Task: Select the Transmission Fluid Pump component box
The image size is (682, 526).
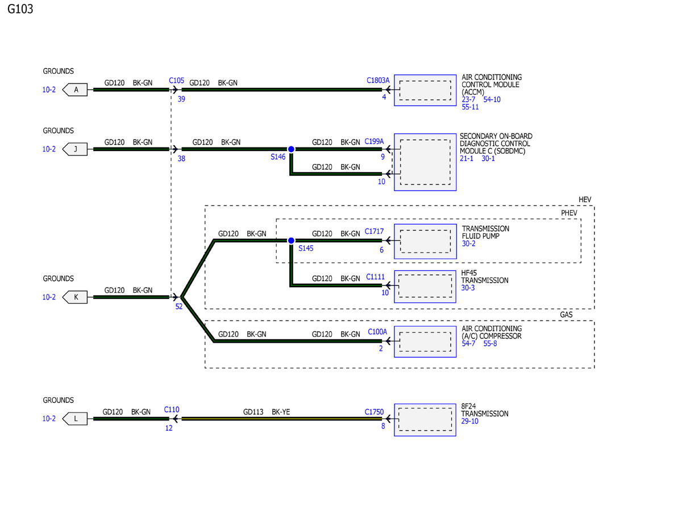Action: pyautogui.click(x=425, y=241)
